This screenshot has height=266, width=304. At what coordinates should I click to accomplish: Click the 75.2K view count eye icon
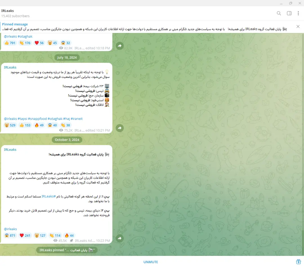[61, 130]
